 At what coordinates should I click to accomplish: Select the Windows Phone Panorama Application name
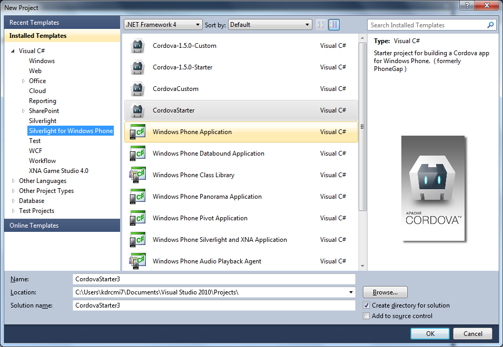click(207, 197)
